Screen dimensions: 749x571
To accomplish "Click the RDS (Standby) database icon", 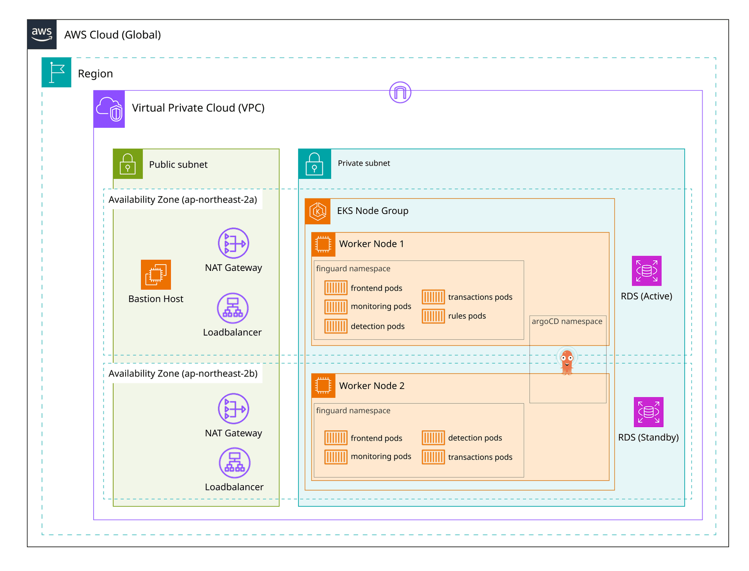I will 648,412.
